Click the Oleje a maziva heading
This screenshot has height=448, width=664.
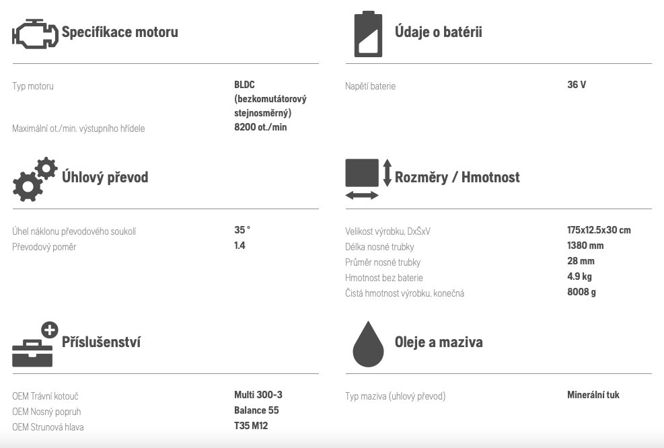click(438, 342)
